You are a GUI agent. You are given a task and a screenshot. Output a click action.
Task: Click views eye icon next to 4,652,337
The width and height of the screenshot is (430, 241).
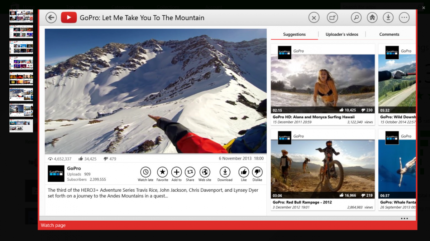point(50,159)
